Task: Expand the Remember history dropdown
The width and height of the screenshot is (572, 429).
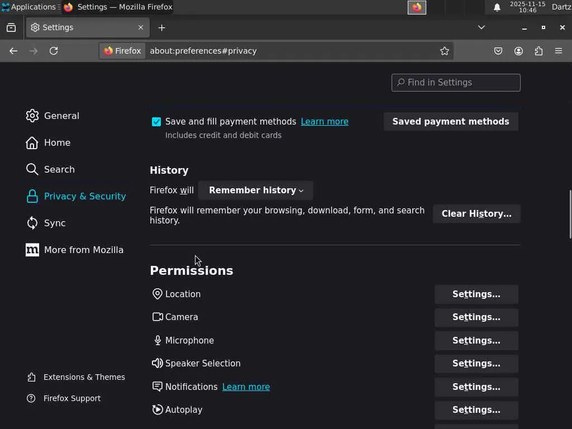Action: pyautogui.click(x=256, y=190)
